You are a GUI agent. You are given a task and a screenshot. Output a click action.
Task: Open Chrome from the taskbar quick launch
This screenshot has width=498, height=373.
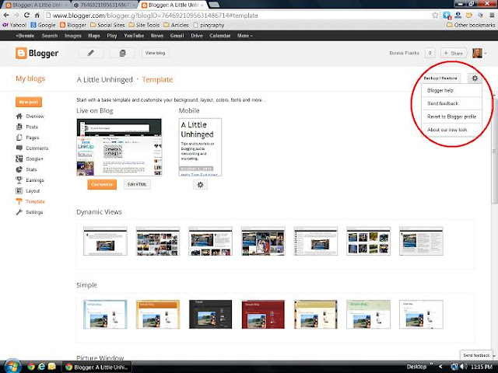click(31, 367)
